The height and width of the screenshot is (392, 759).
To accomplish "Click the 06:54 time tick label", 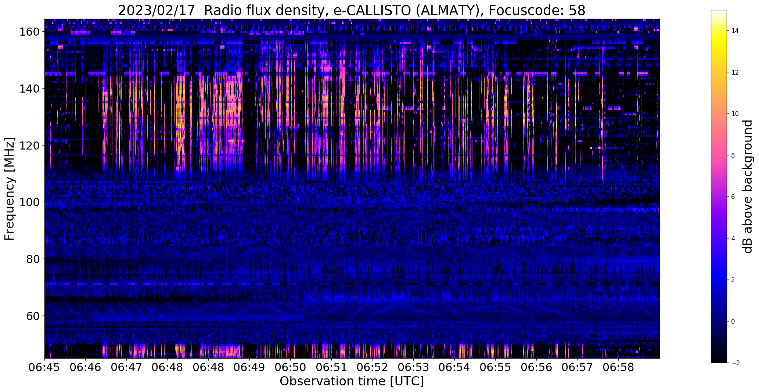I will (454, 367).
